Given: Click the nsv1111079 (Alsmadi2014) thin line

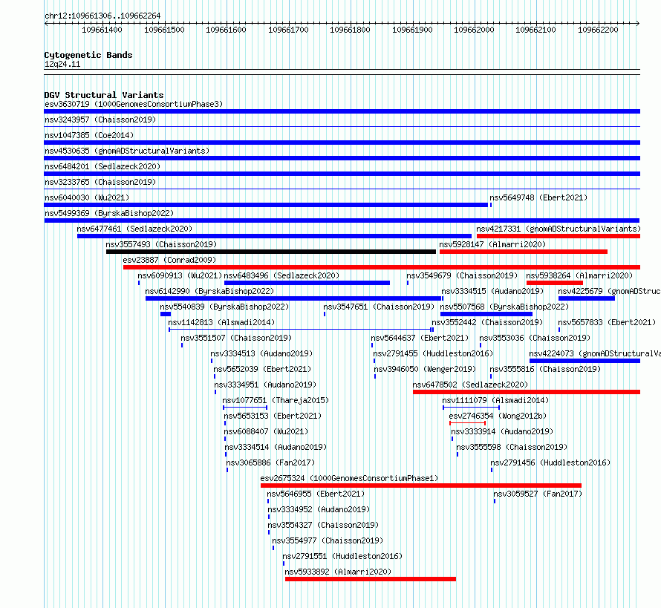Looking at the screenshot, I should 472,408.
